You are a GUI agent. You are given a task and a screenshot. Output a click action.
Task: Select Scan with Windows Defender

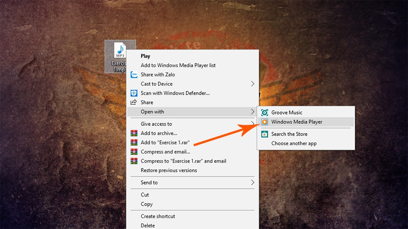pyautogui.click(x=193, y=93)
